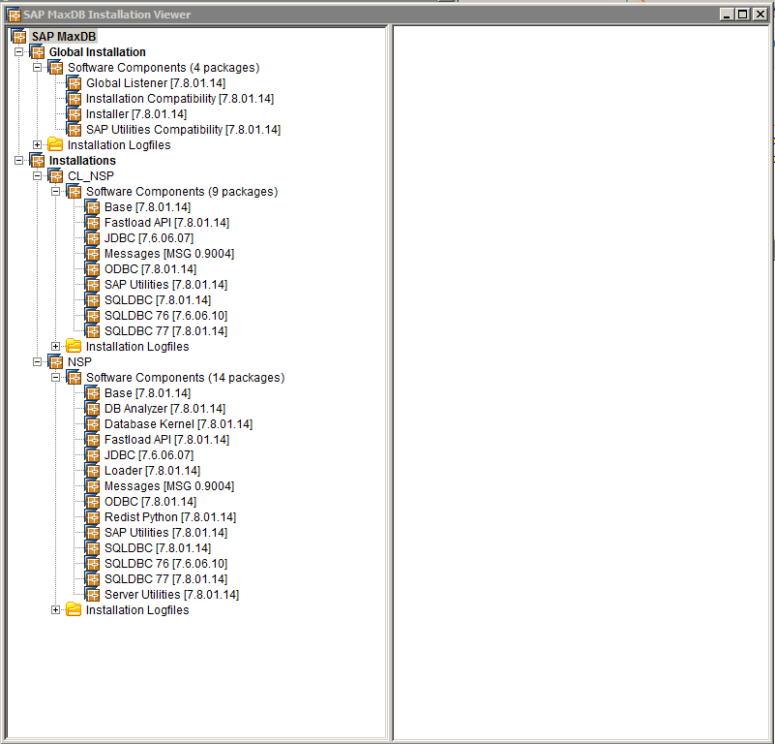
Task: Collapse the Global Installation node
Action: point(18,52)
